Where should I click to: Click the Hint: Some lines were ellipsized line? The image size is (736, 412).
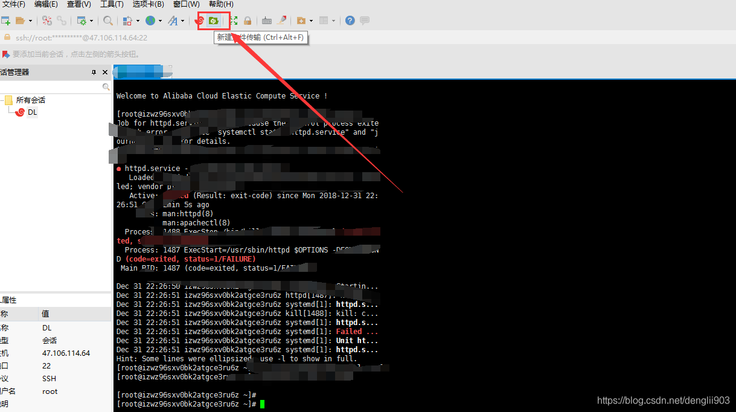tap(236, 359)
